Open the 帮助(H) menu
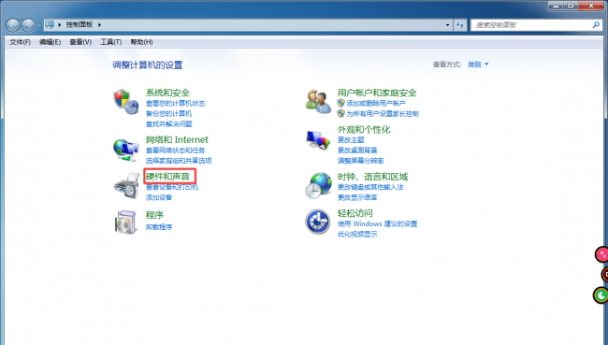Image resolution: width=608 pixels, height=345 pixels. tap(141, 42)
